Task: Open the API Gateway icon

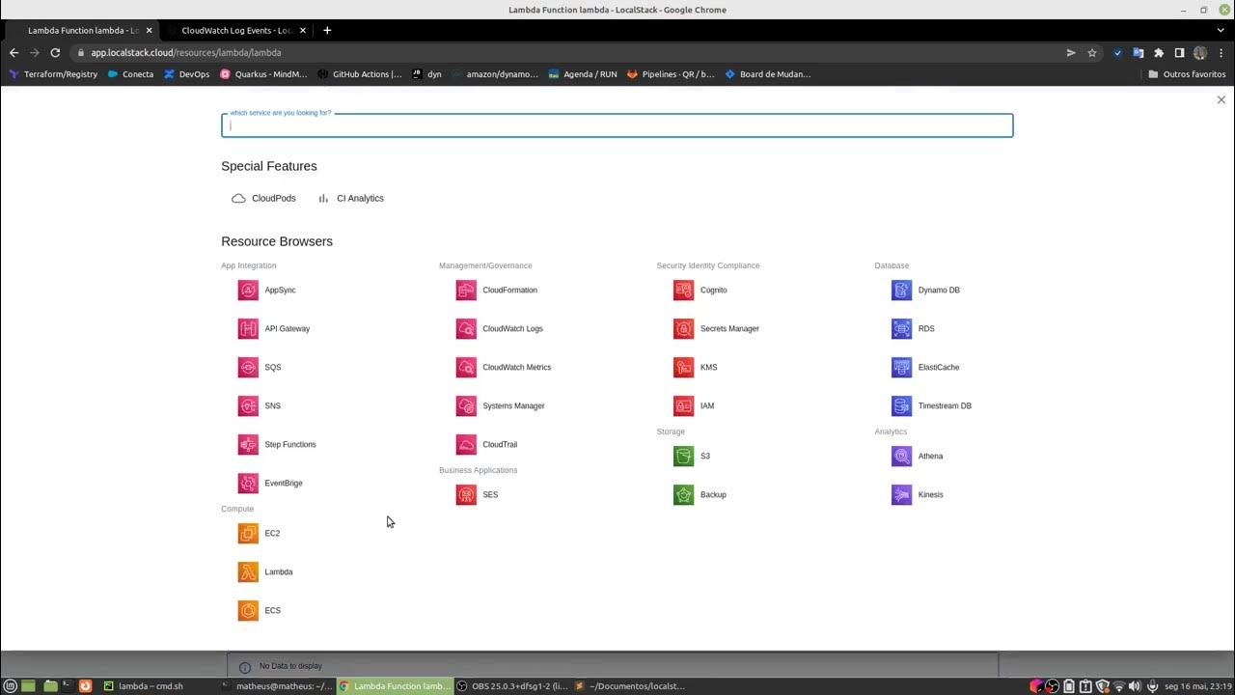Action: pyautogui.click(x=248, y=328)
